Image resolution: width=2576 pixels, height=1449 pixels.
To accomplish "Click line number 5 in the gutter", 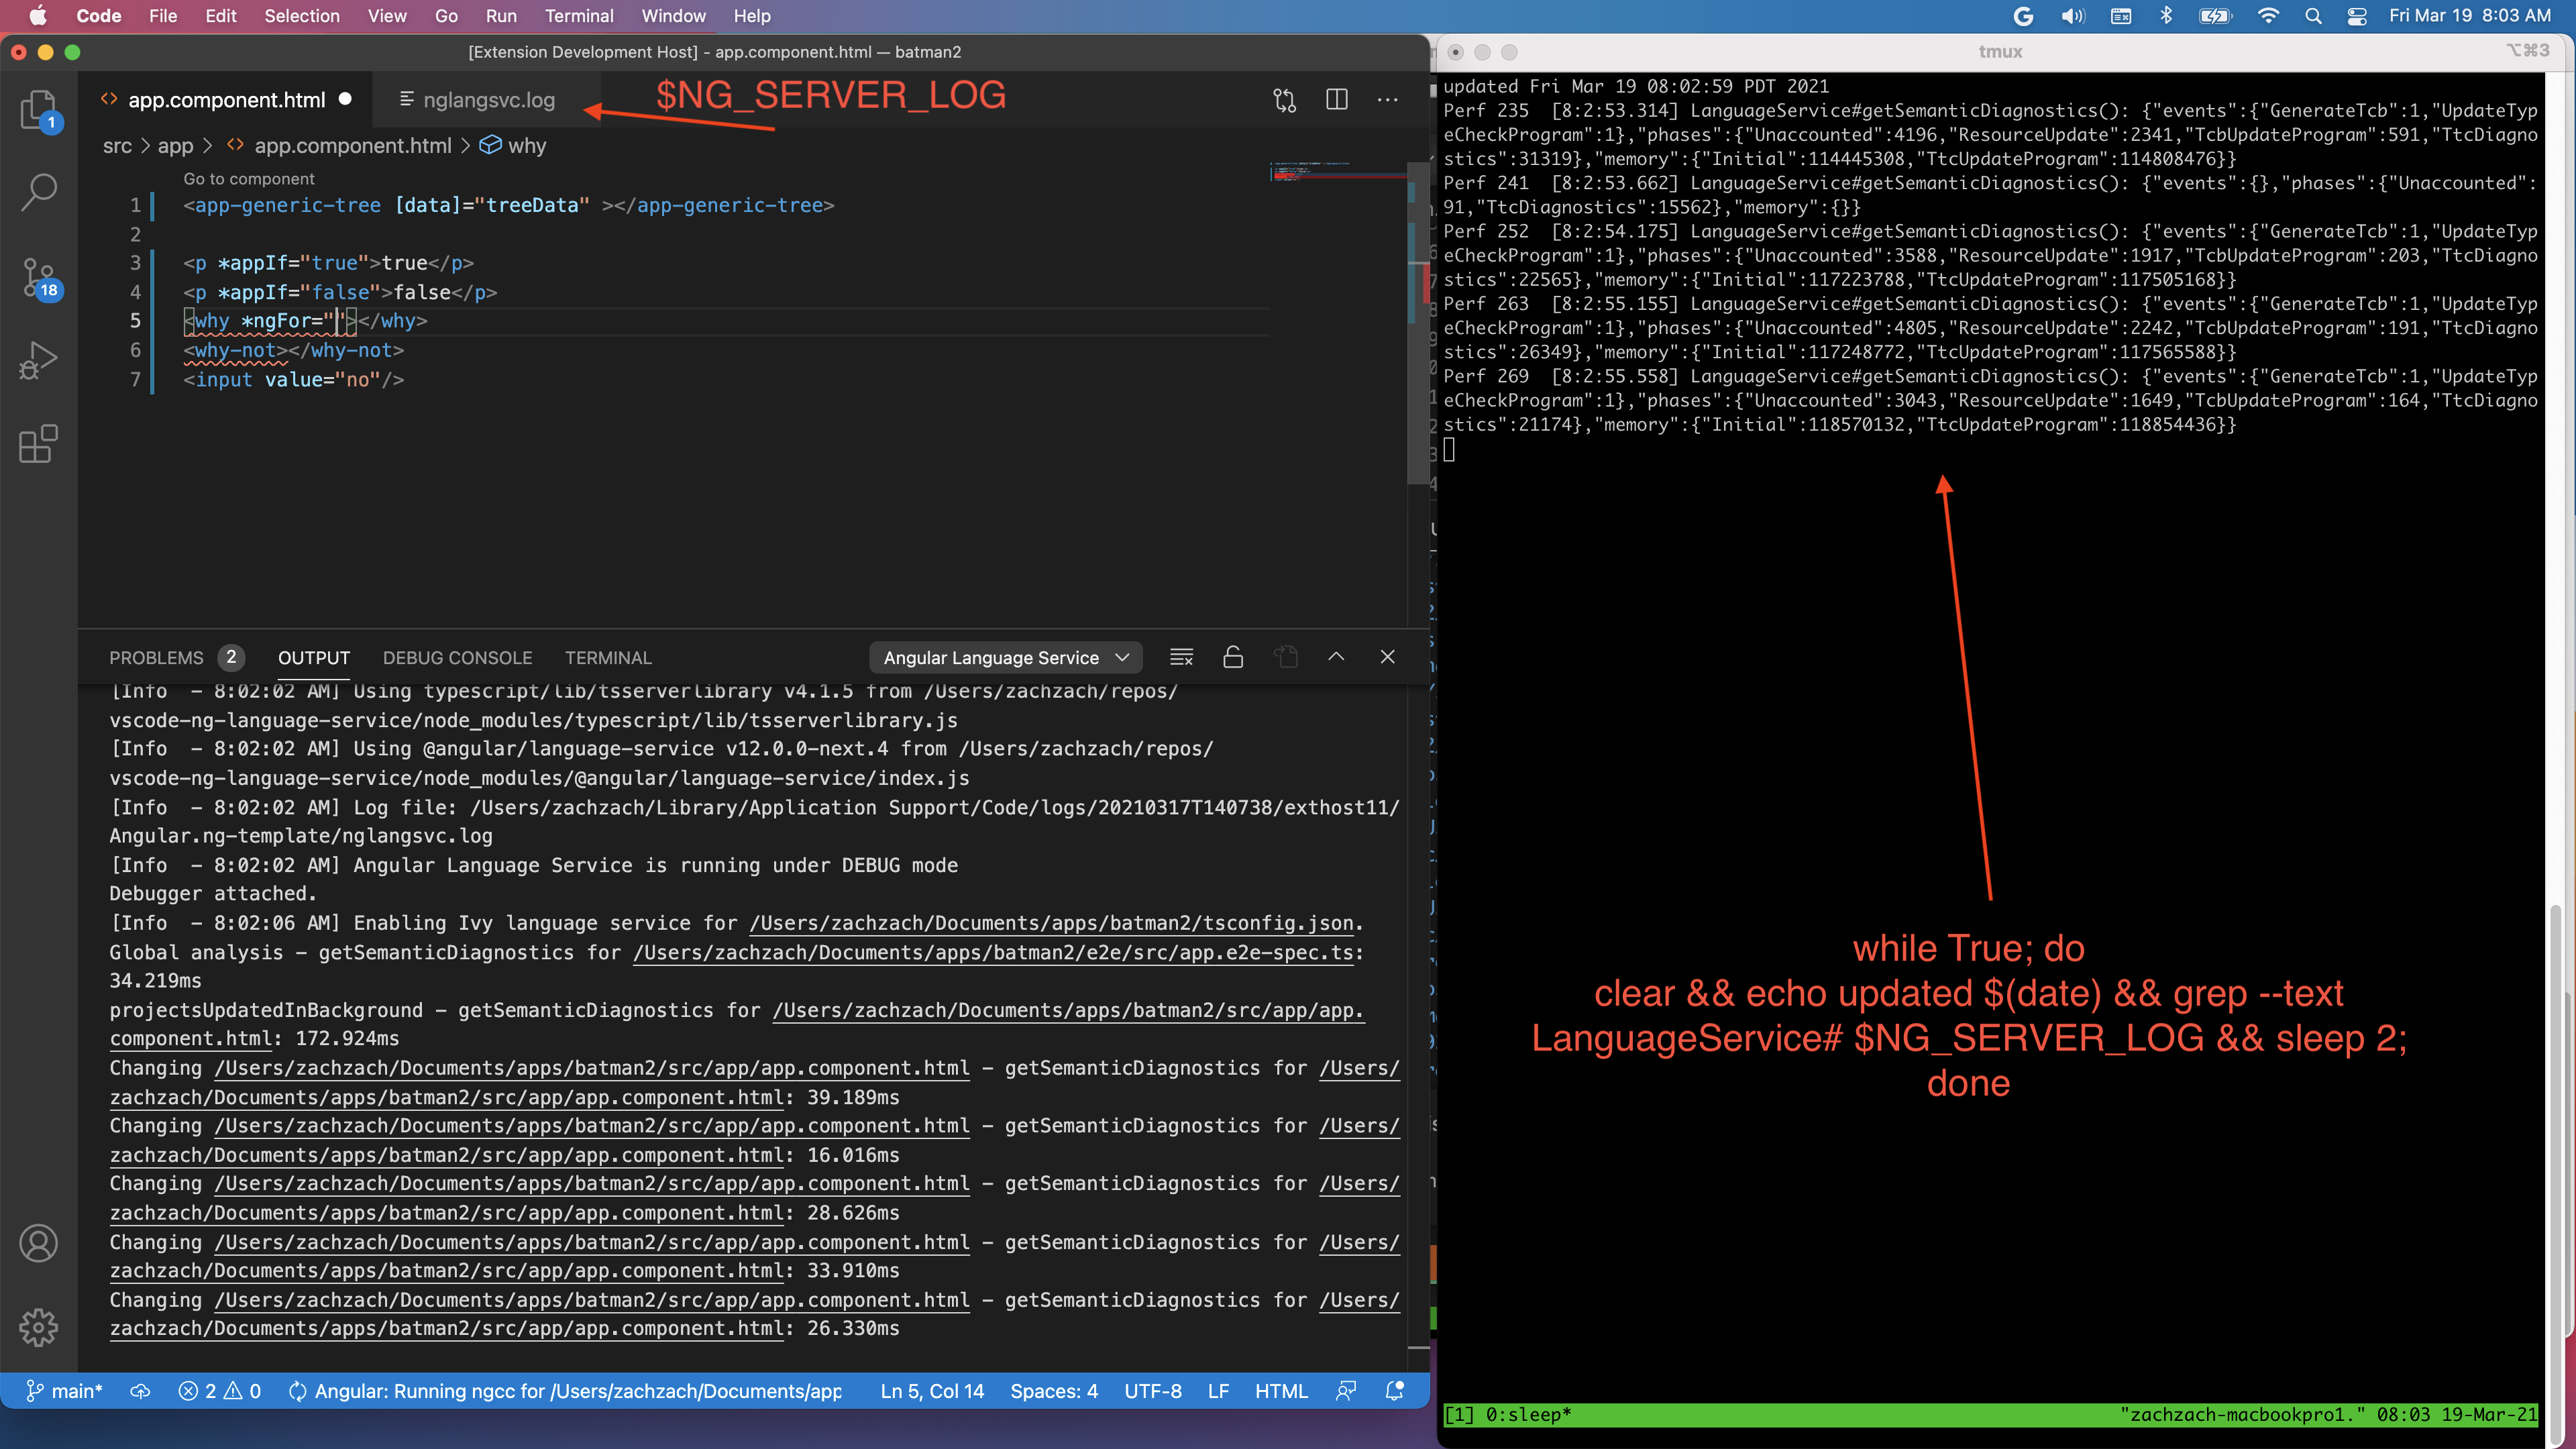I will click(135, 321).
